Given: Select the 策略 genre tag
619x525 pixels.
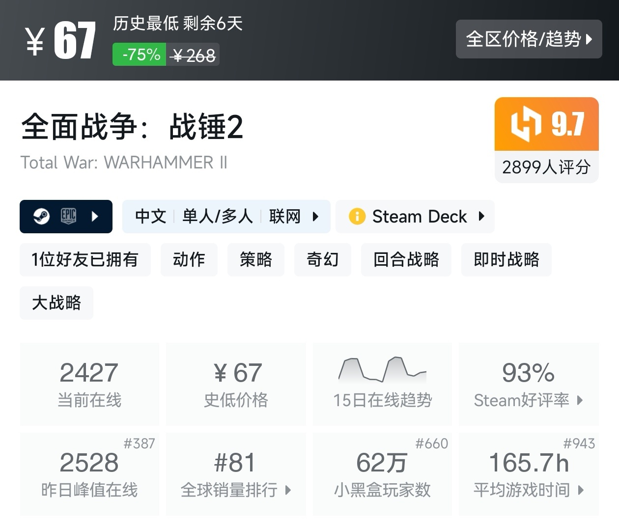Looking at the screenshot, I should [256, 259].
